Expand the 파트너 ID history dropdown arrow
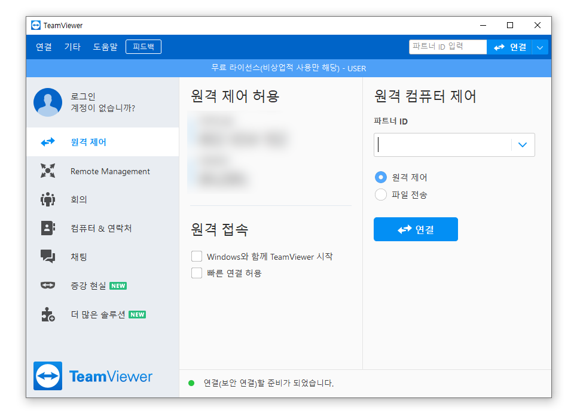Image resolution: width=577 pixels, height=419 pixels. (x=523, y=145)
